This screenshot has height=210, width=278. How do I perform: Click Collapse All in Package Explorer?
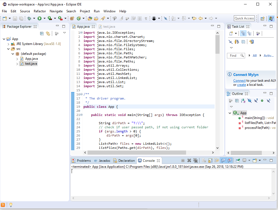tap(42, 33)
